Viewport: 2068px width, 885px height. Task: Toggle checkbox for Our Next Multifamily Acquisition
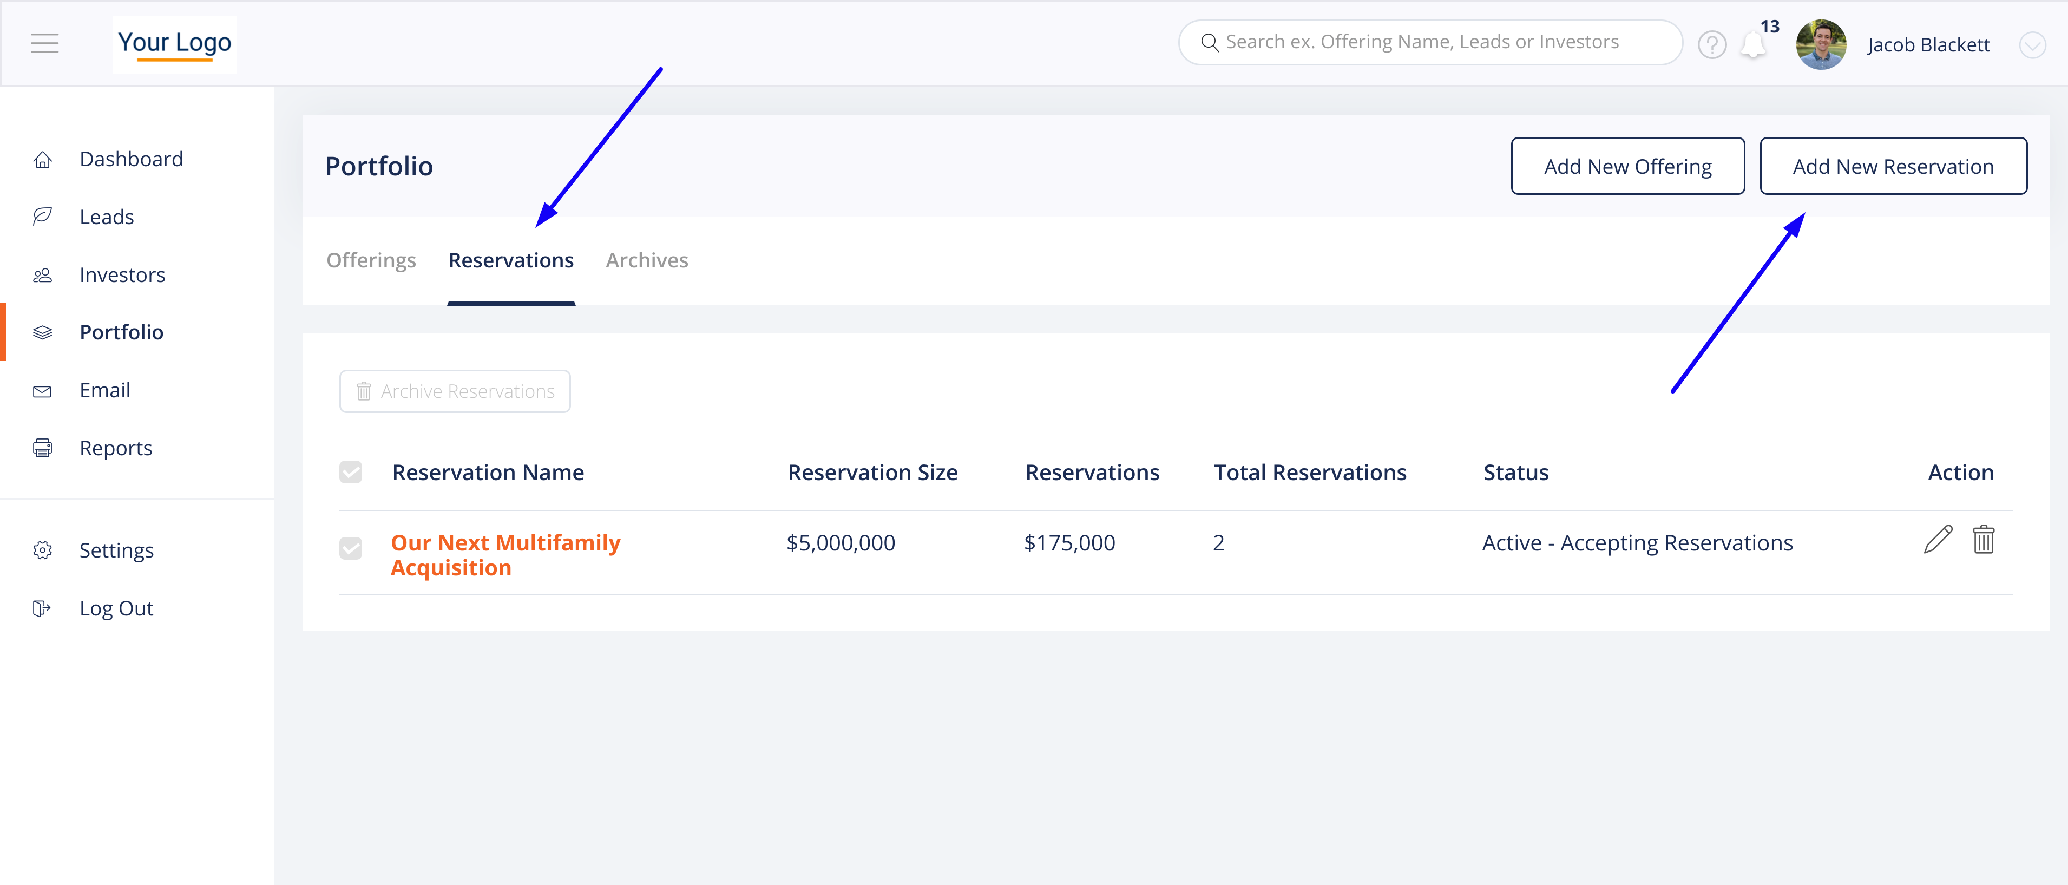coord(351,548)
